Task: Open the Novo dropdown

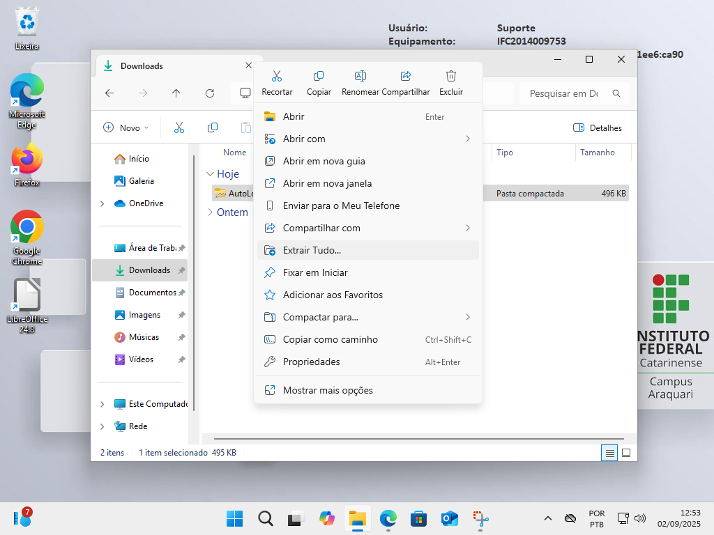Action: pyautogui.click(x=126, y=128)
